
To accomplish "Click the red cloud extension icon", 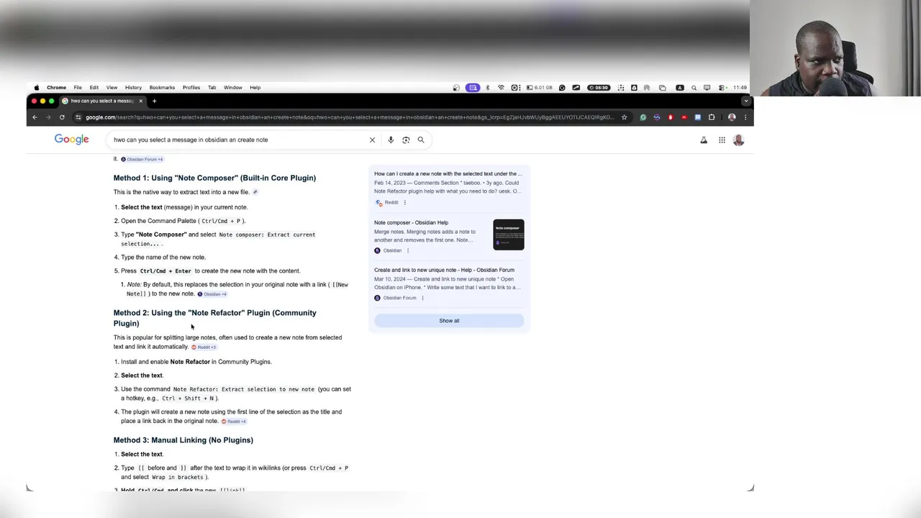I will pyautogui.click(x=684, y=117).
